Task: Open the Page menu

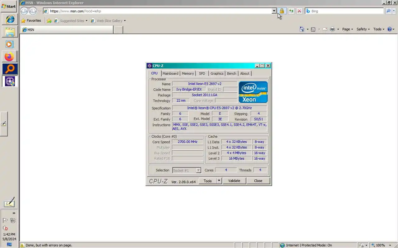Action: coord(348,29)
